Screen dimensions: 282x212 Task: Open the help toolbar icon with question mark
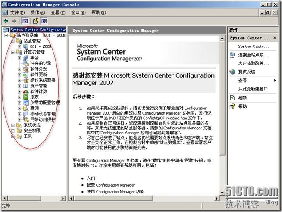pos(36,21)
